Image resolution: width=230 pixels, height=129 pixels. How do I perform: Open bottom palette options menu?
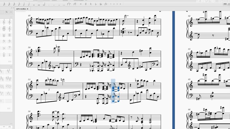tap(11, 124)
